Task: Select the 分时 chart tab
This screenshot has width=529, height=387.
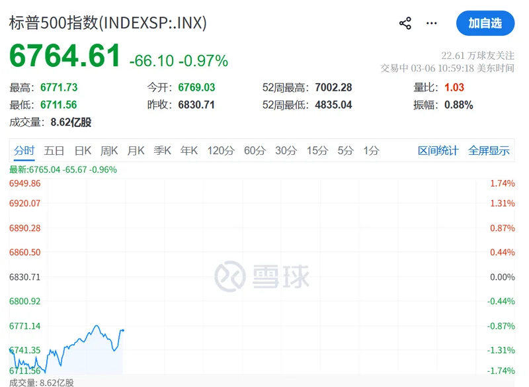Action: (x=24, y=150)
